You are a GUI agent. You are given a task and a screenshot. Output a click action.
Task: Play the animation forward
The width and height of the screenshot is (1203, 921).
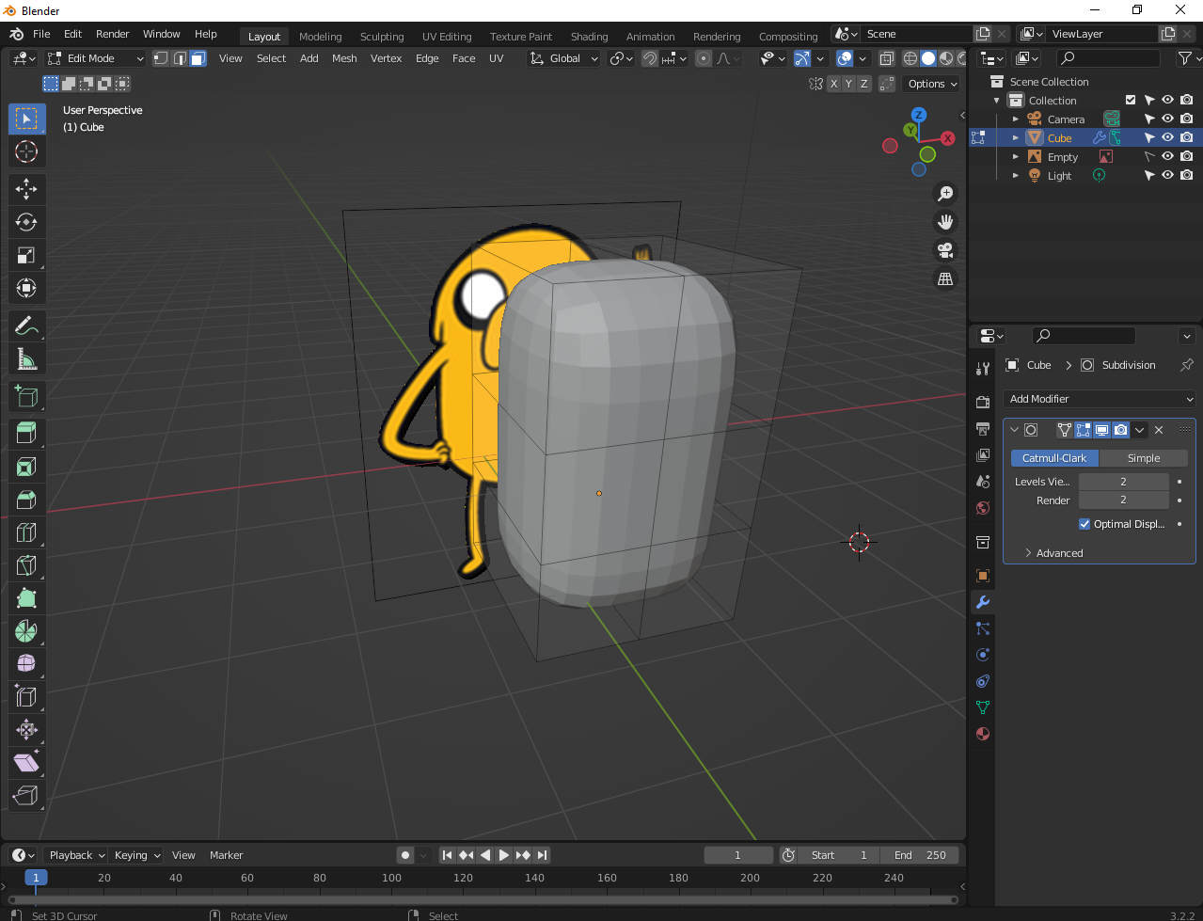(x=504, y=855)
